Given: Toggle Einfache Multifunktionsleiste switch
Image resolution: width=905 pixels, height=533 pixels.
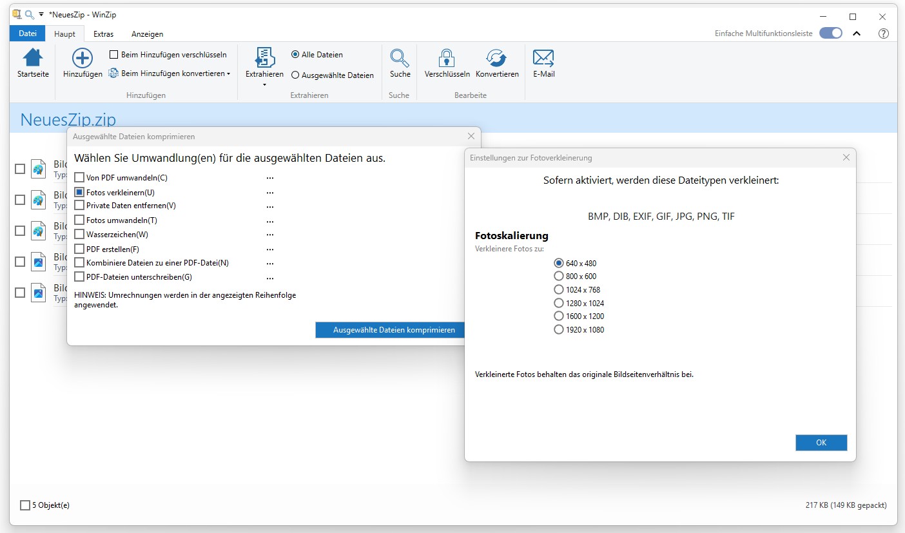Looking at the screenshot, I should tap(831, 34).
